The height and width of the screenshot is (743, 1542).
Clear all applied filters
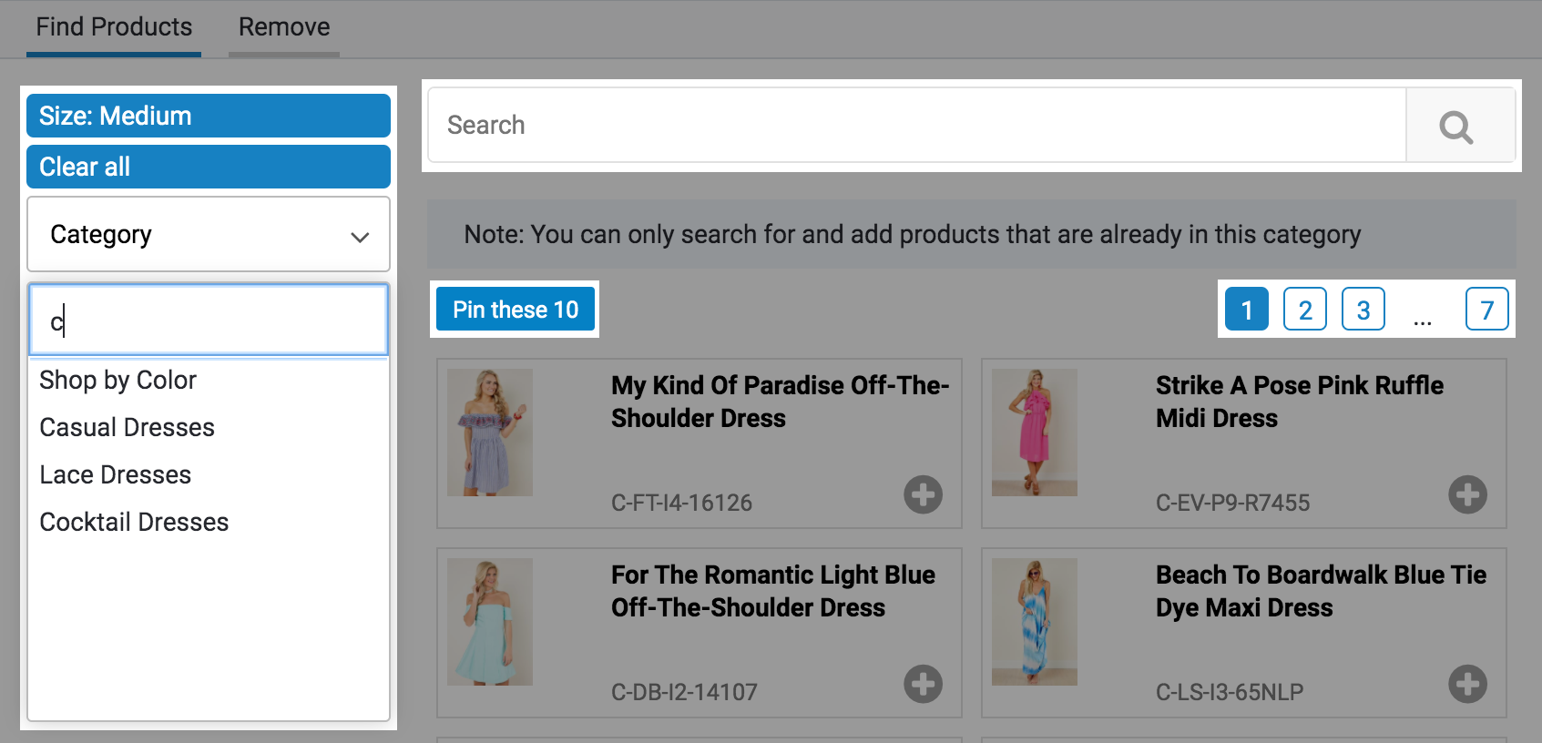tap(209, 168)
